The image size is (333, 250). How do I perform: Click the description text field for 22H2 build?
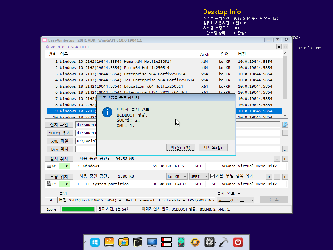click(x=136, y=200)
